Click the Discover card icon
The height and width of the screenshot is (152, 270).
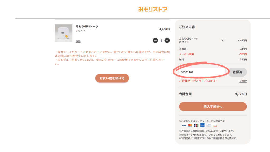click(x=215, y=125)
